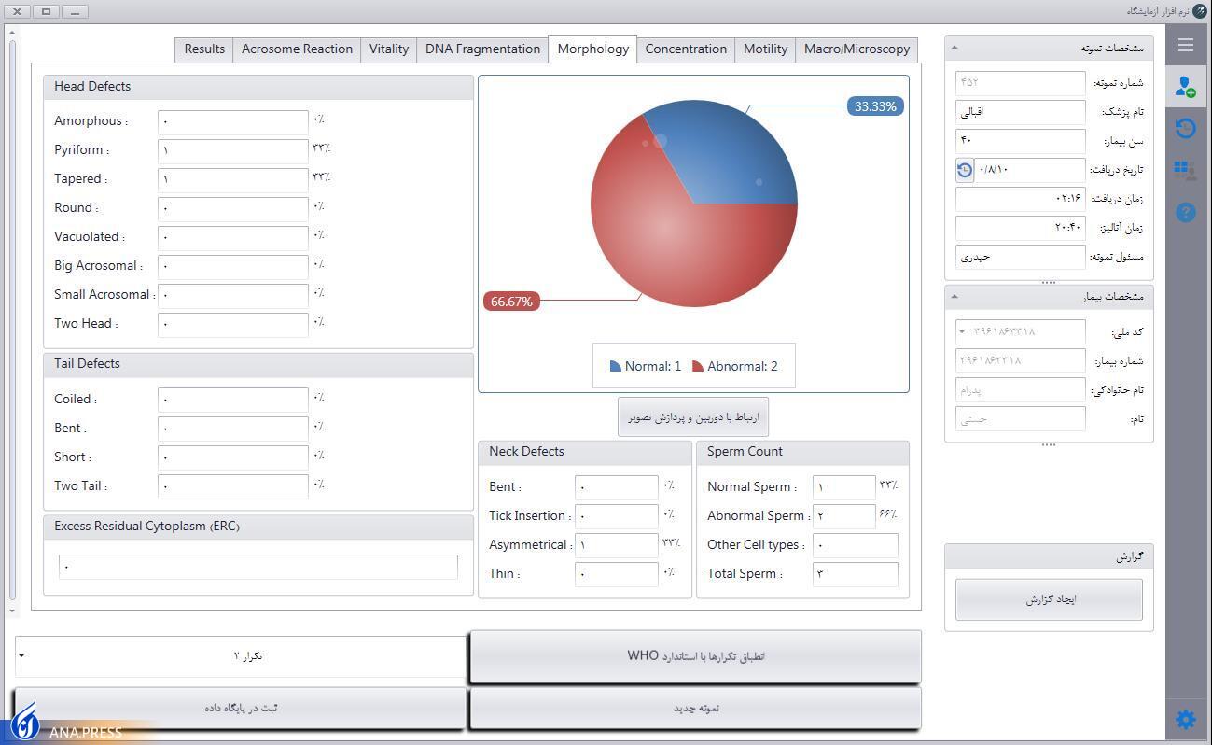Switch to the DNA Fragmentation tab
The width and height of the screenshot is (1212, 745).
tap(482, 49)
